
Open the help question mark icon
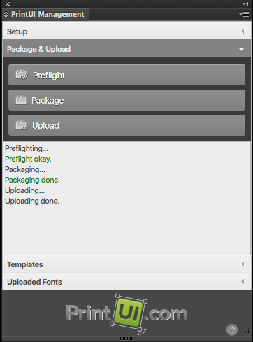(232, 329)
